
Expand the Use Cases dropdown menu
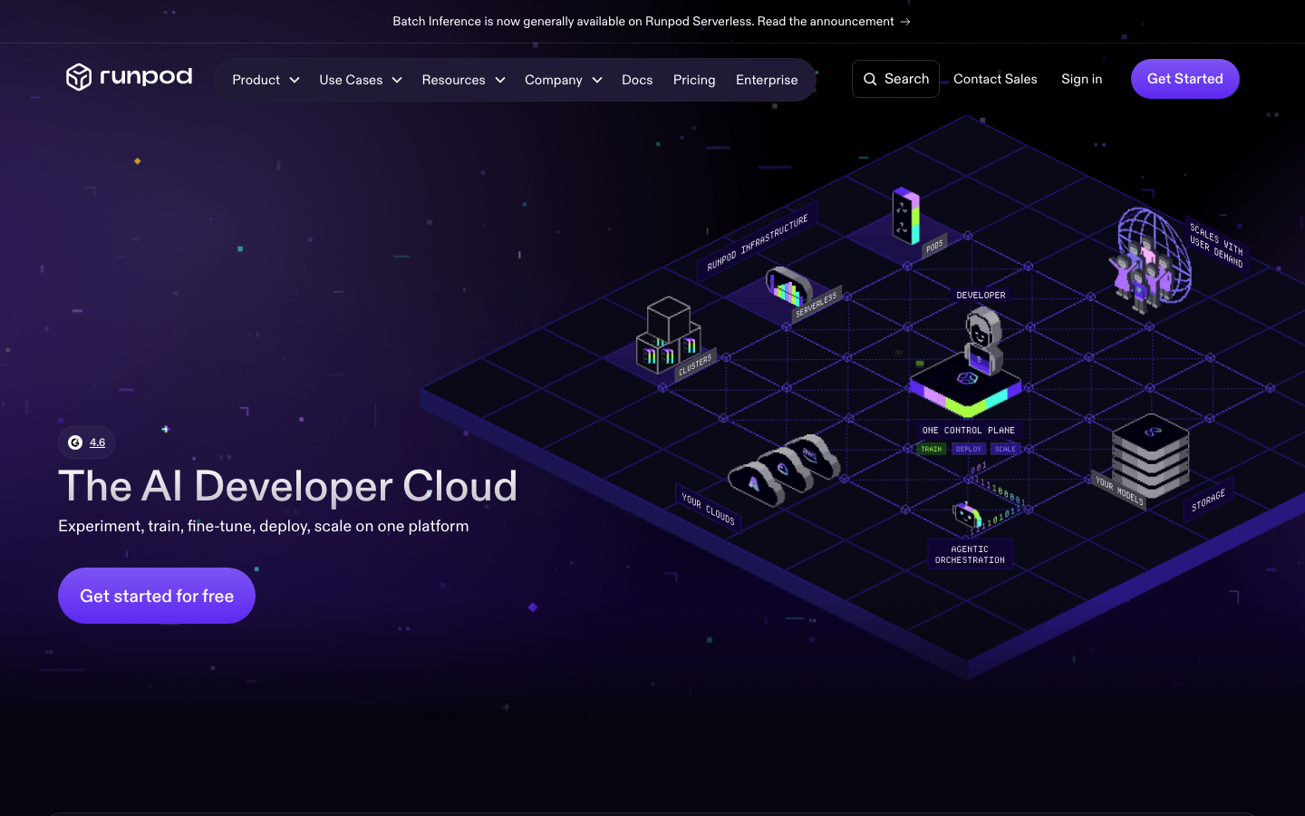coord(361,80)
